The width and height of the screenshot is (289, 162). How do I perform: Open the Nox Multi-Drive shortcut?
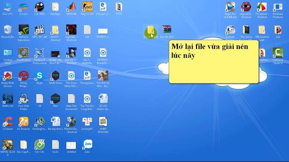55,77
